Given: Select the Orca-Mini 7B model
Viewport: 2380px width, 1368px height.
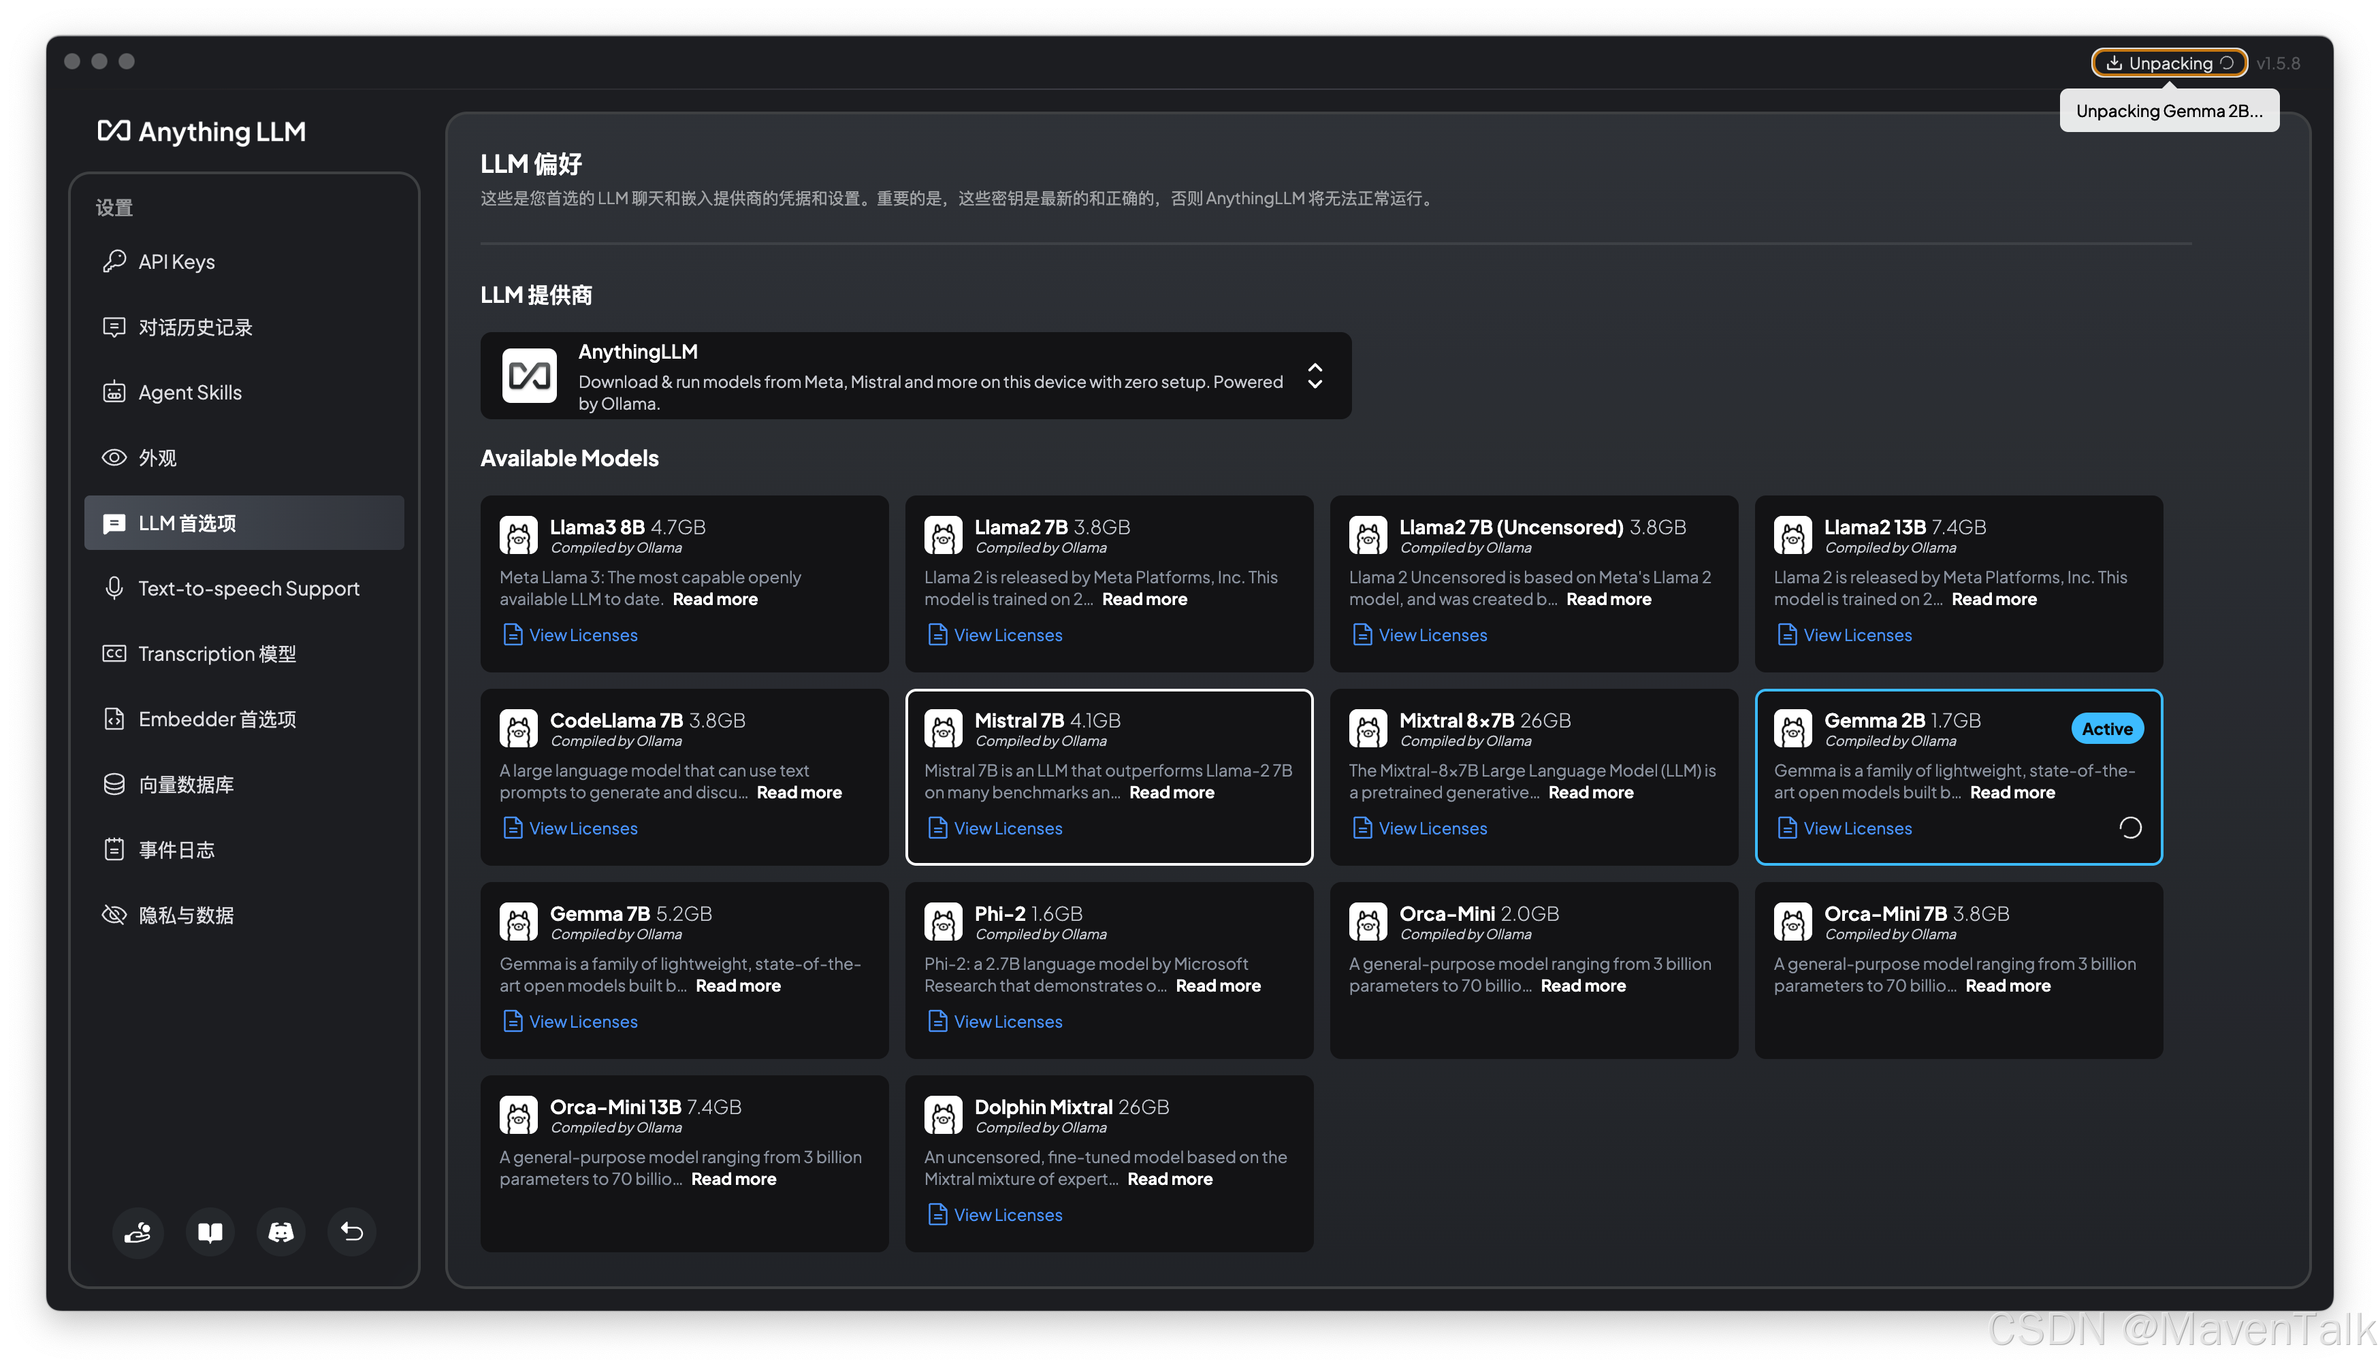Looking at the screenshot, I should [1958, 971].
